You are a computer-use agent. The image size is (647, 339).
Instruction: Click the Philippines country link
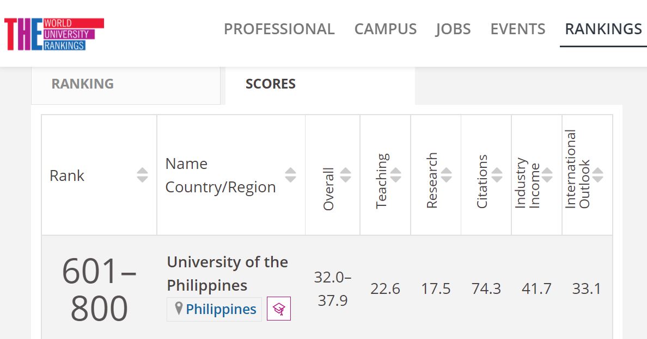221,309
